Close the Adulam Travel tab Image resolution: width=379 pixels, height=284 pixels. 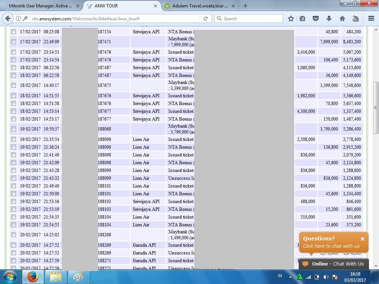coord(233,6)
